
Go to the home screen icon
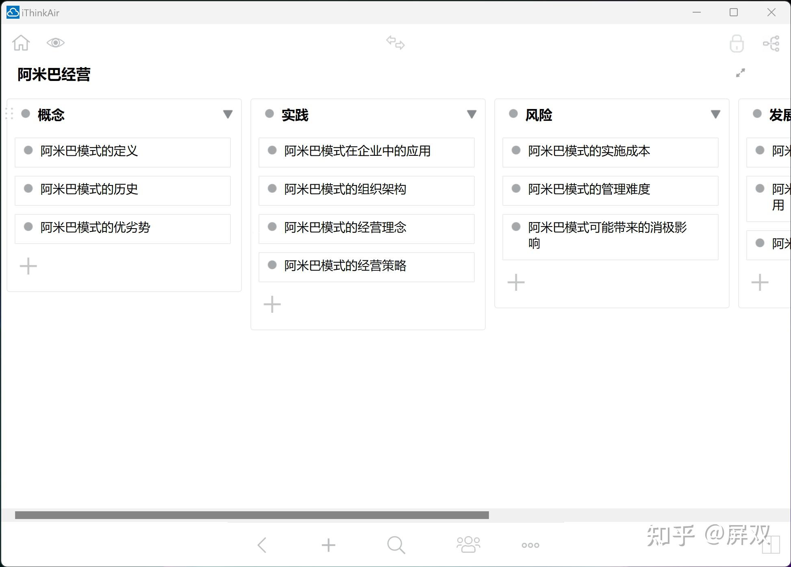coord(21,43)
